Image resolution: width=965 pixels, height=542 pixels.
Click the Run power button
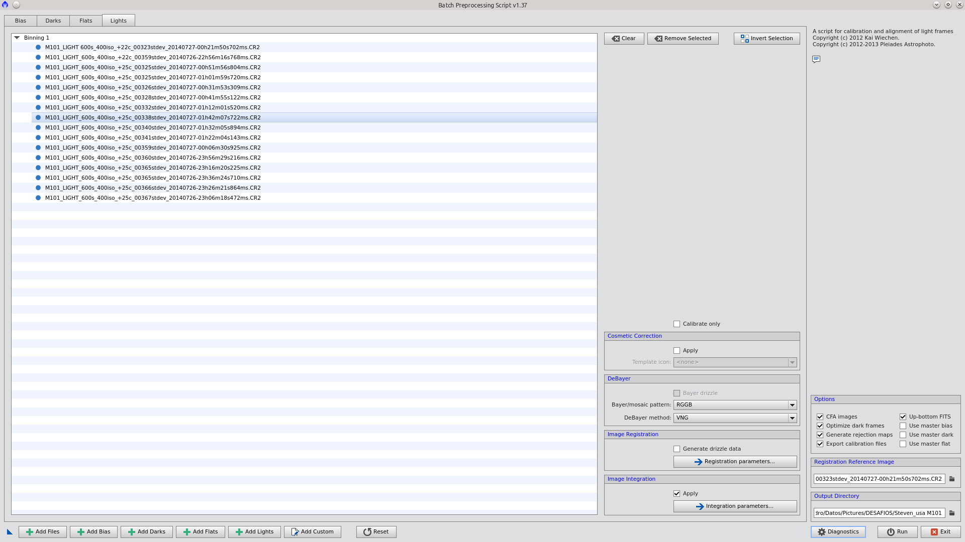pyautogui.click(x=897, y=532)
